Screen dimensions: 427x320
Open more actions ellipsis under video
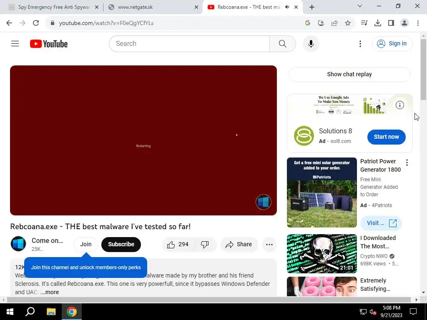[269, 244]
